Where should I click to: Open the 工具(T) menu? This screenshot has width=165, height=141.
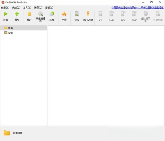coord(27,8)
